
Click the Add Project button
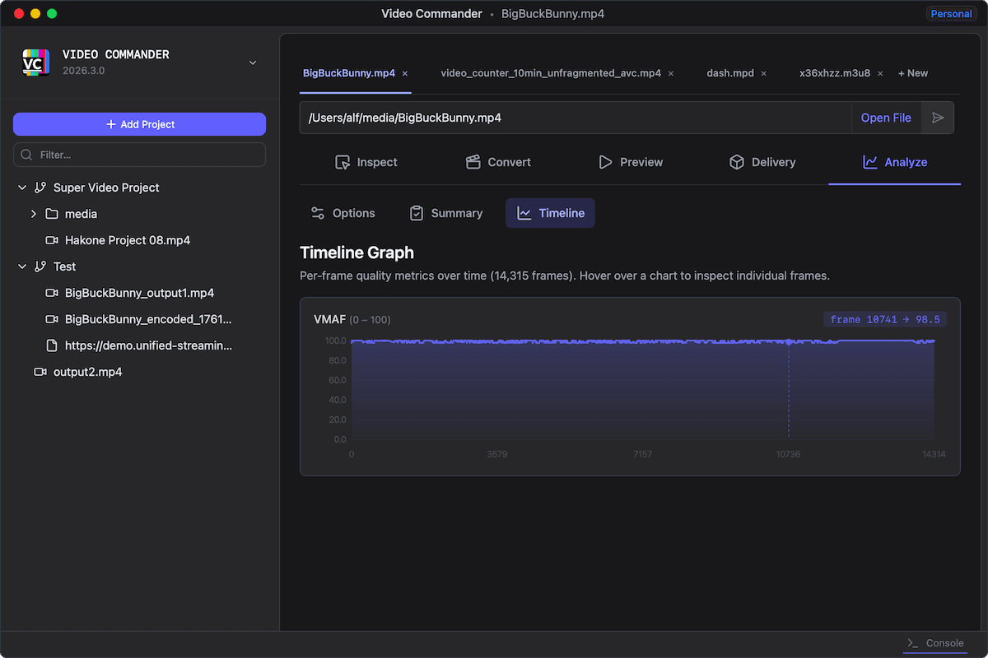(139, 124)
